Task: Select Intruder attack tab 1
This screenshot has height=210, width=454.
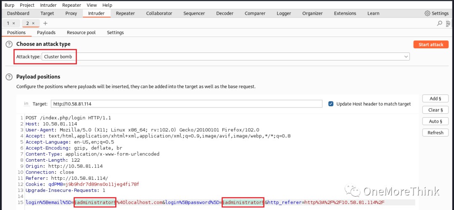Action: pyautogui.click(x=9, y=23)
